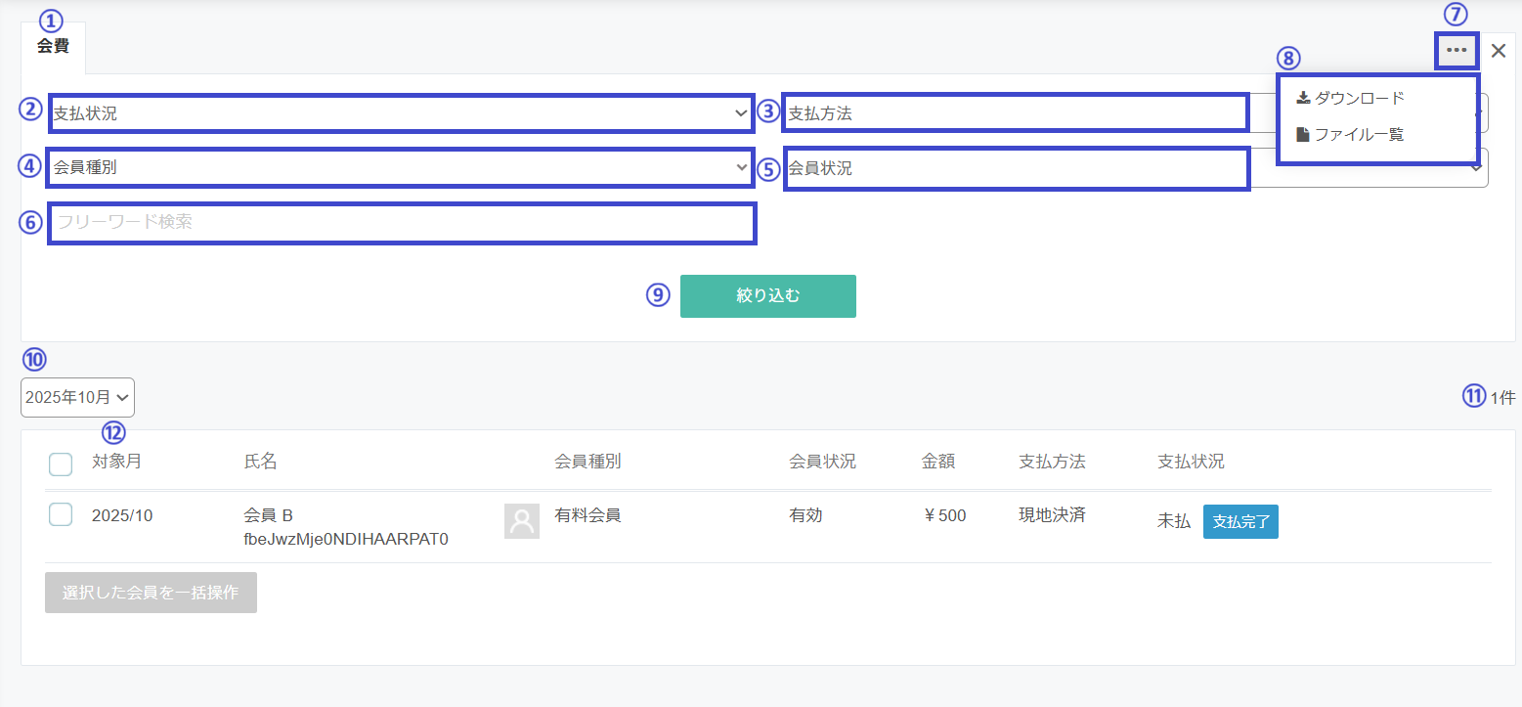Click the file list document icon
The height and width of the screenshot is (707, 1522).
pos(1302,134)
